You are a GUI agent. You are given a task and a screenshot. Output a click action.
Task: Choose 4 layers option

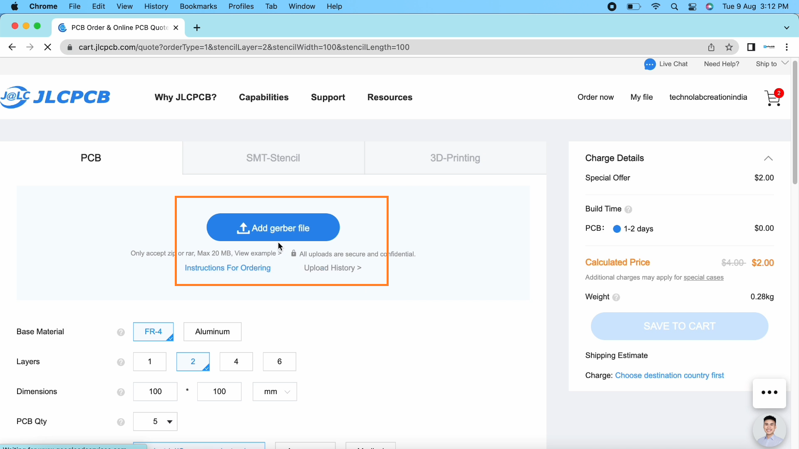pos(236,362)
